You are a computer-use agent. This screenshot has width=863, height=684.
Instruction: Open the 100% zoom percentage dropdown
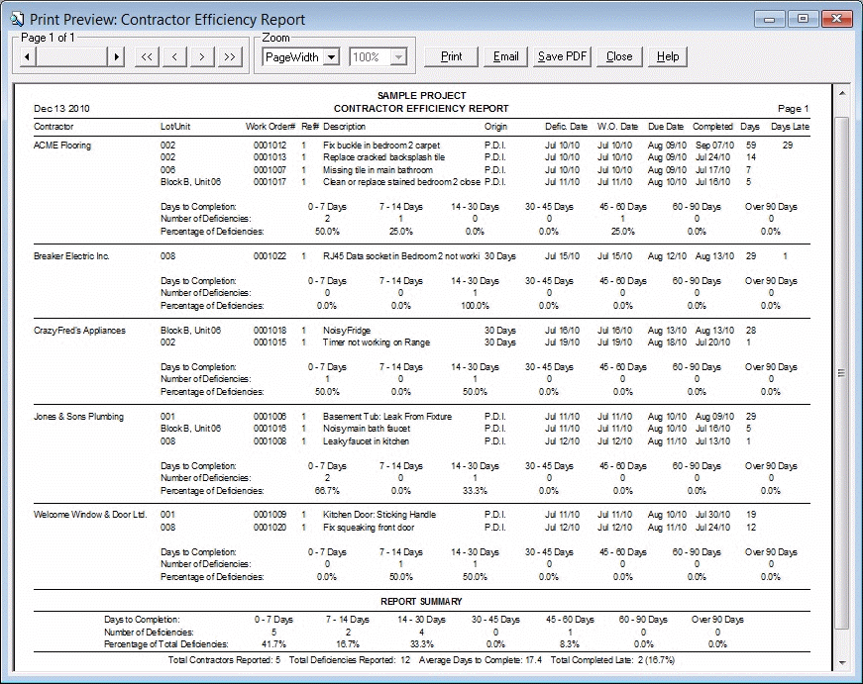[399, 57]
